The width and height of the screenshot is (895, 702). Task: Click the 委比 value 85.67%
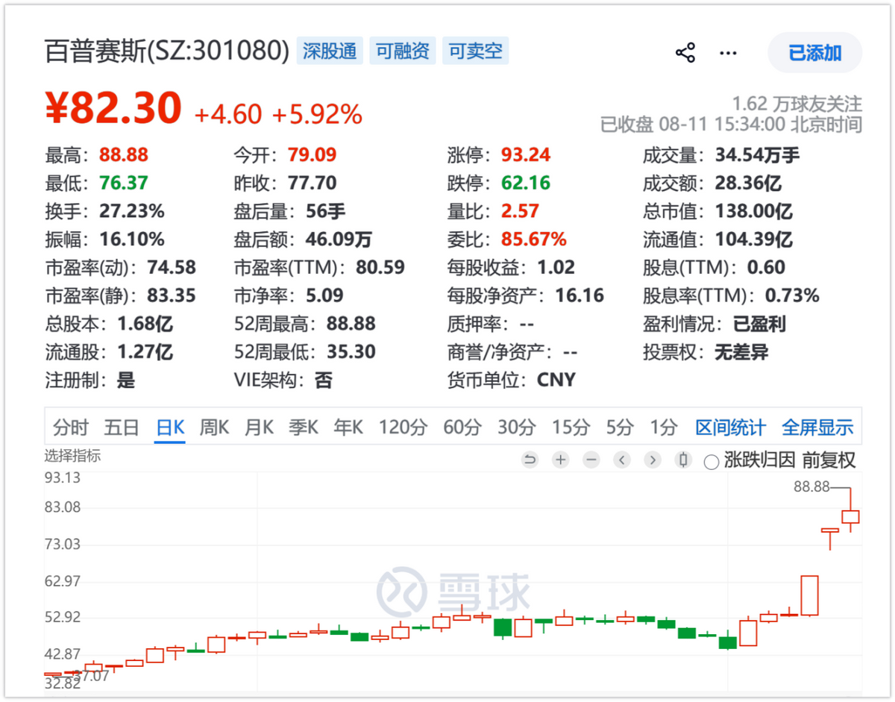coord(534,239)
